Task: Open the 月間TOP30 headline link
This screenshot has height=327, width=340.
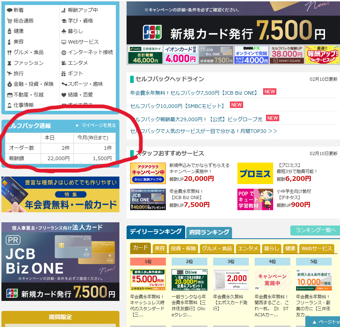Action: (204, 131)
